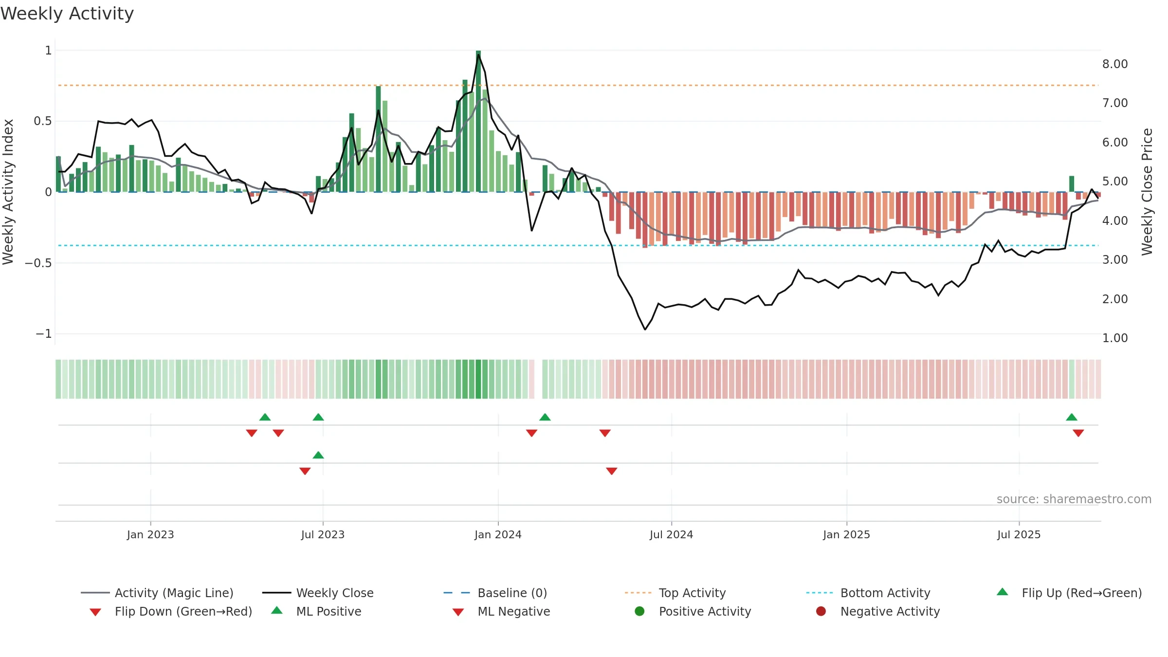
Task: Click the 3.00 price tick label
Action: tap(1115, 259)
